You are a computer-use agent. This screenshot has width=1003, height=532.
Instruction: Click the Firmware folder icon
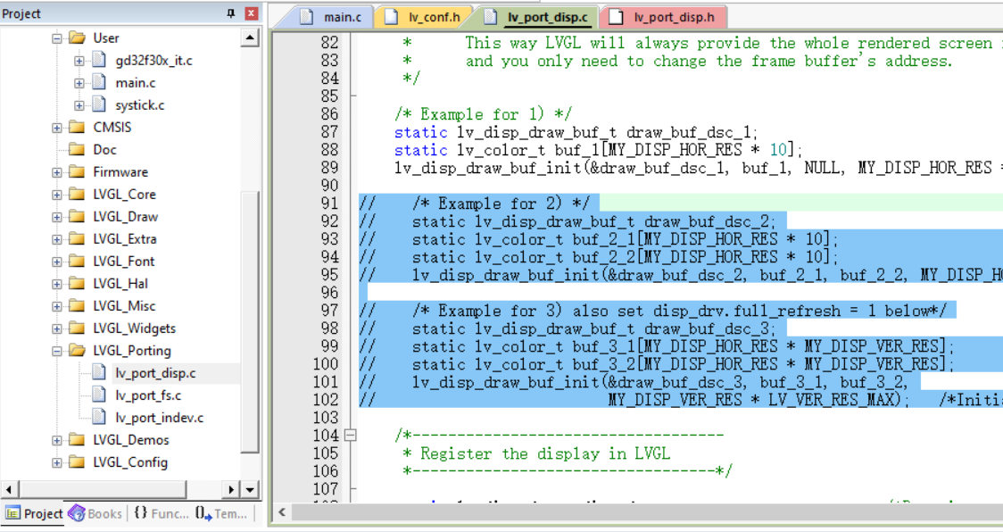click(x=77, y=171)
